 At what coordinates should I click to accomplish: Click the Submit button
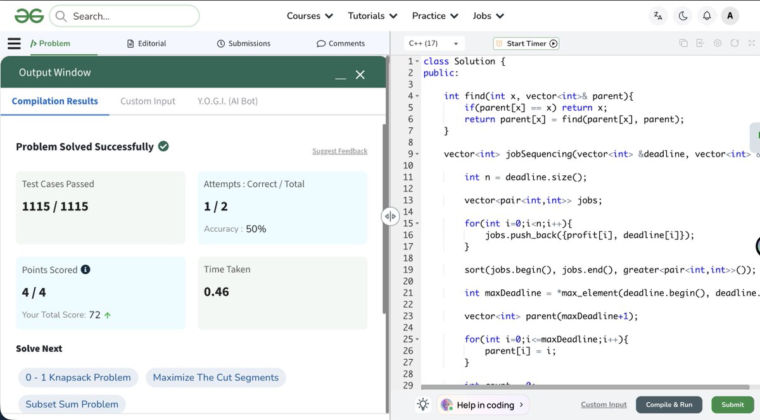click(x=733, y=405)
